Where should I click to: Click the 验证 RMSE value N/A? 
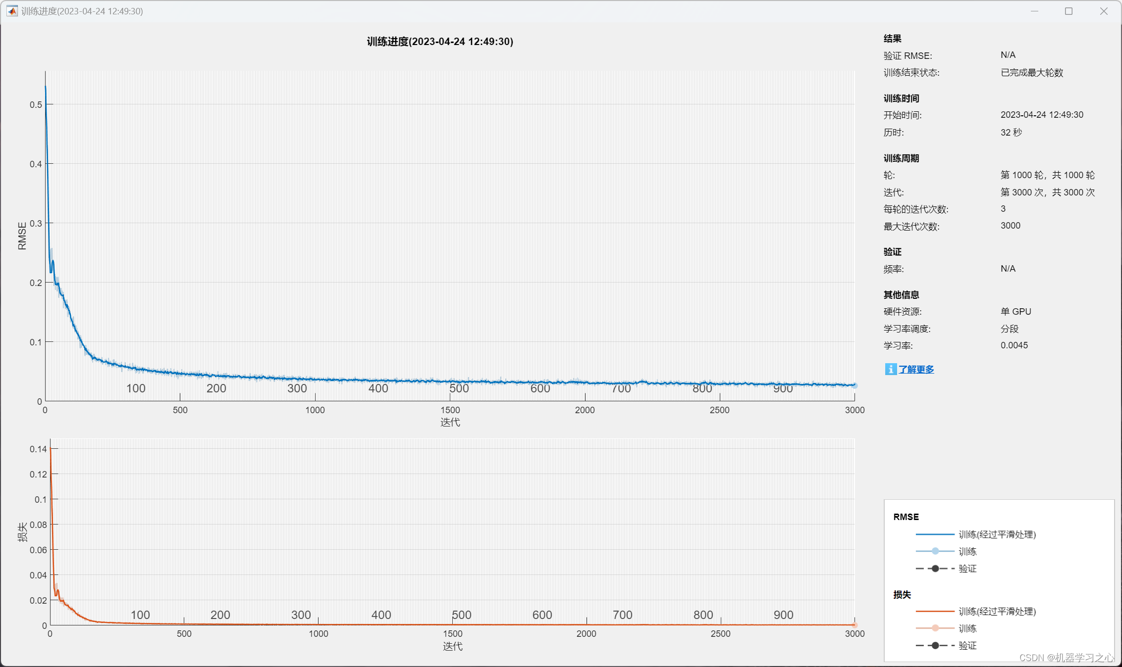click(x=1008, y=55)
